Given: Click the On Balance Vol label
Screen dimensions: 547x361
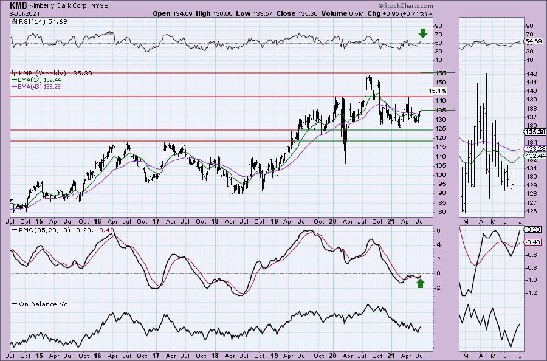Looking at the screenshot, I should coord(44,304).
